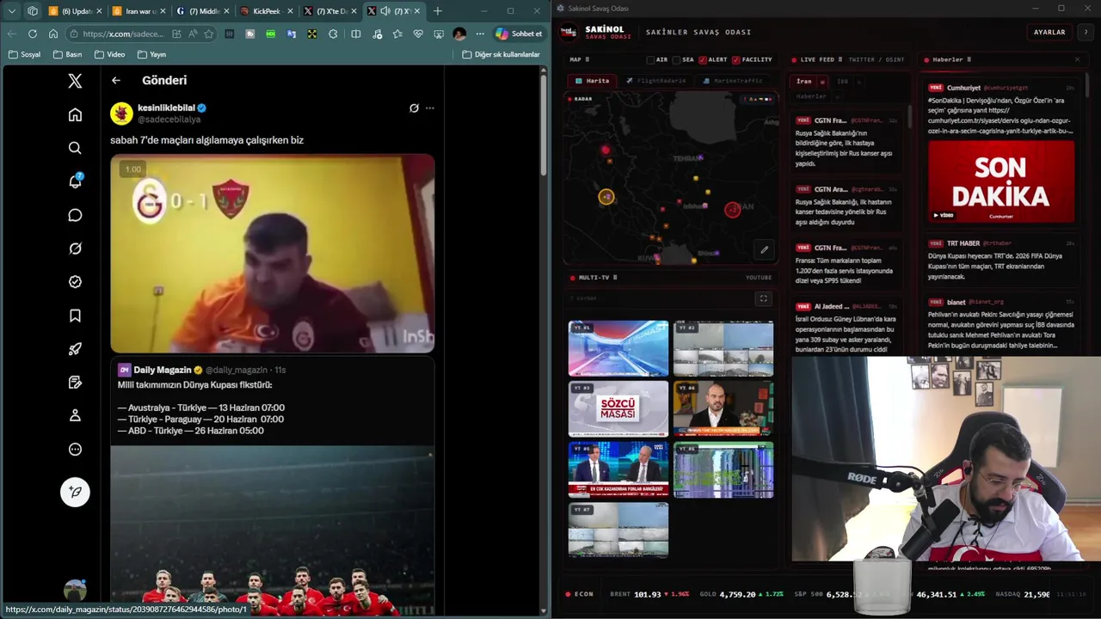Click the 1.00 speed badge on video
Image resolution: width=1101 pixels, height=619 pixels.
[x=132, y=169]
